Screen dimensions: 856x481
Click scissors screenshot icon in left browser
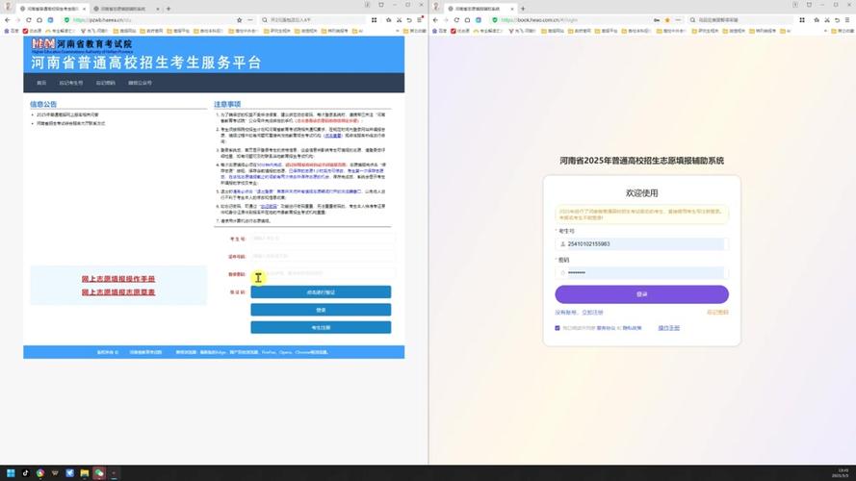[399, 20]
